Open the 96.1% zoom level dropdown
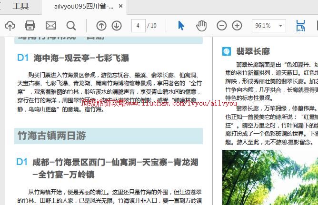 (x=281, y=26)
